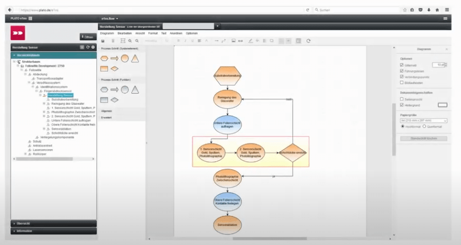
Task: Toggle the Verbindungspunkte checkbox
Action: click(402, 77)
